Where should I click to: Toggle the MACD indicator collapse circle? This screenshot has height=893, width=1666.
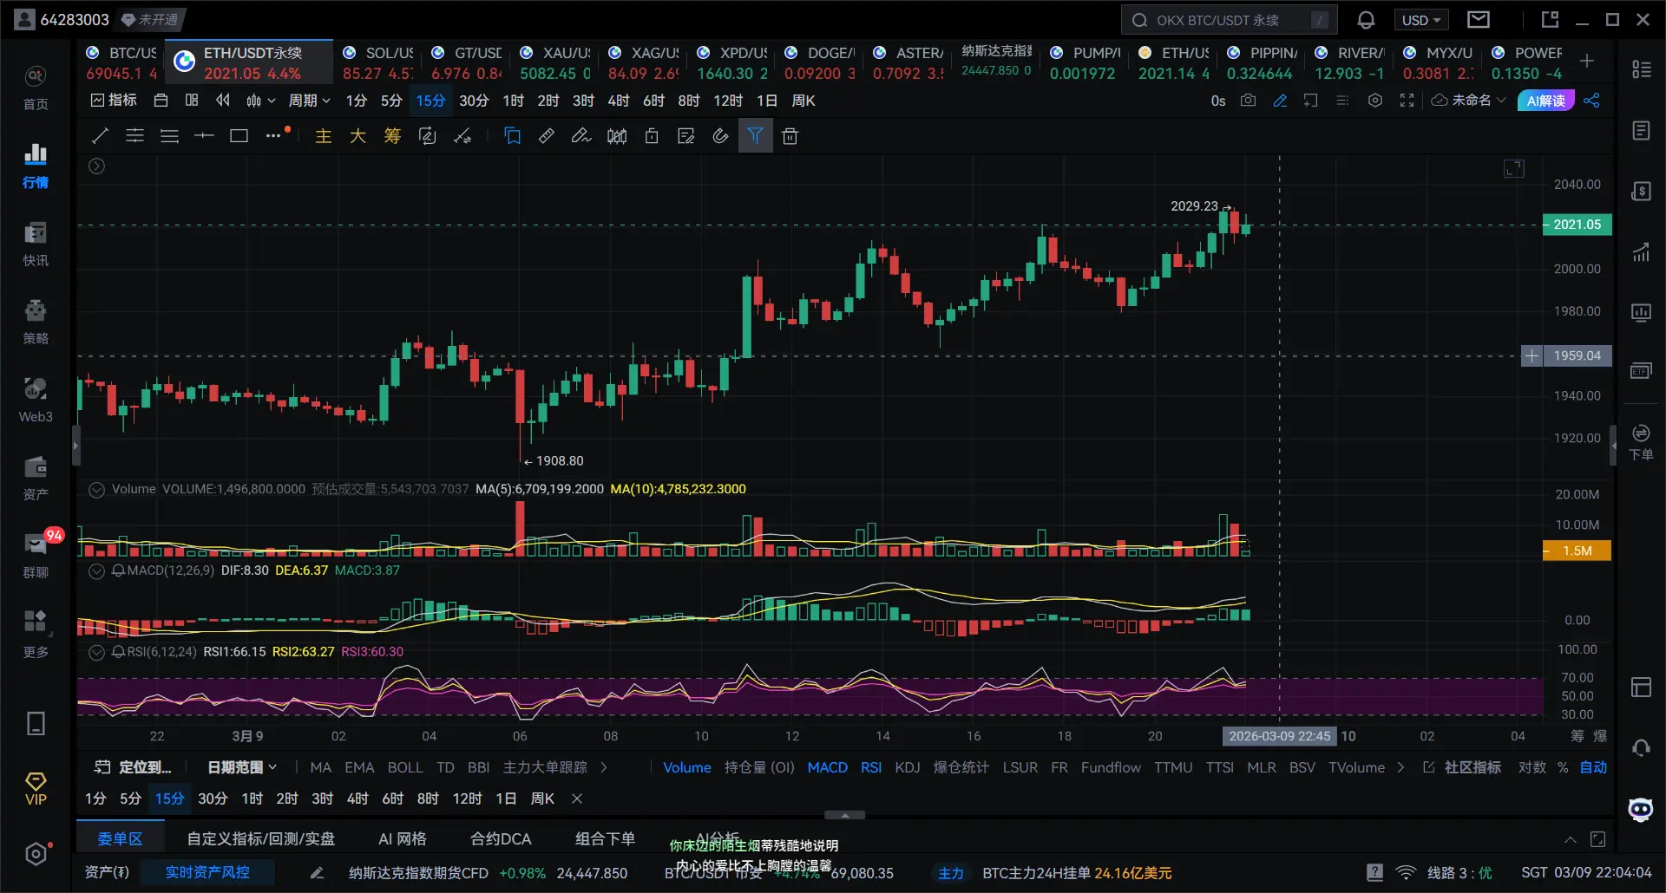[97, 571]
